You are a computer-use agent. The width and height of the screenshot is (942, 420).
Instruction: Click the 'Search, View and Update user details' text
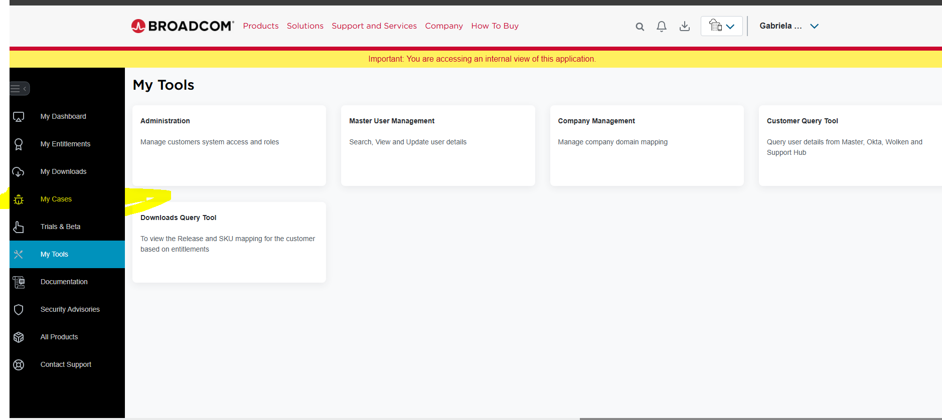[408, 142]
